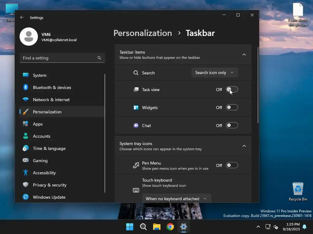Click the sidebar navigation scrollbar
Viewport: 313px width, 234px height.
point(105,133)
